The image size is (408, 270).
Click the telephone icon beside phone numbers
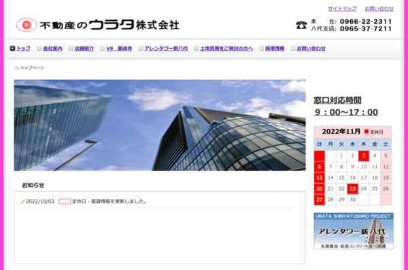(x=301, y=25)
